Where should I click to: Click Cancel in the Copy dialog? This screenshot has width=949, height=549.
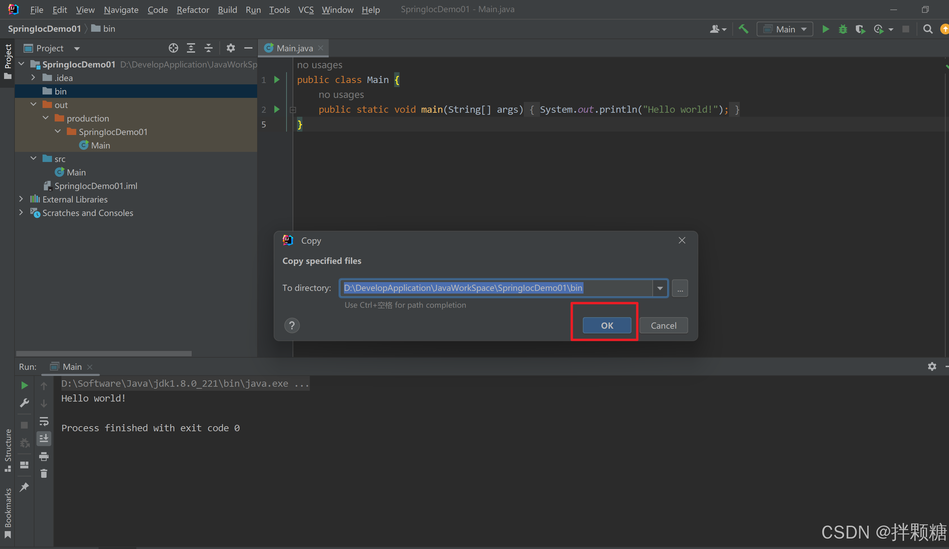663,325
